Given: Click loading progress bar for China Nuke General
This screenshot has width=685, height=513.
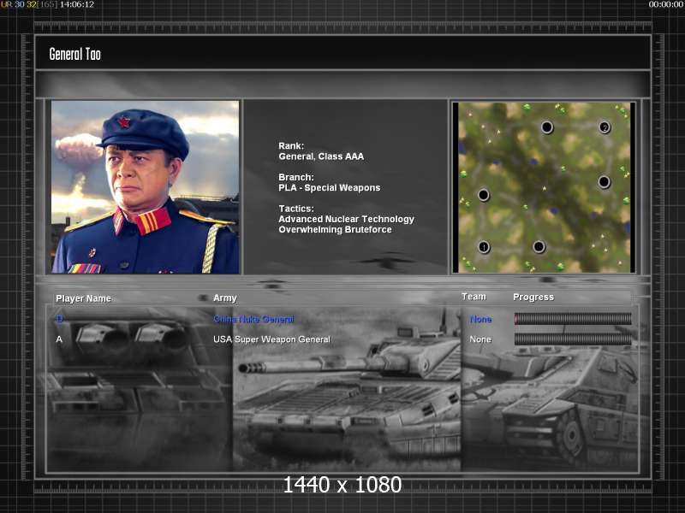Looking at the screenshot, I should pos(573,319).
